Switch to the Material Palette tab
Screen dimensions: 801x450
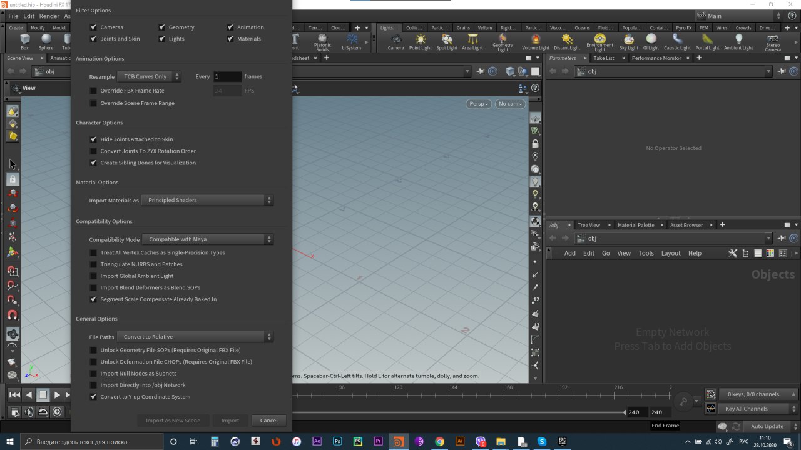[x=636, y=225]
